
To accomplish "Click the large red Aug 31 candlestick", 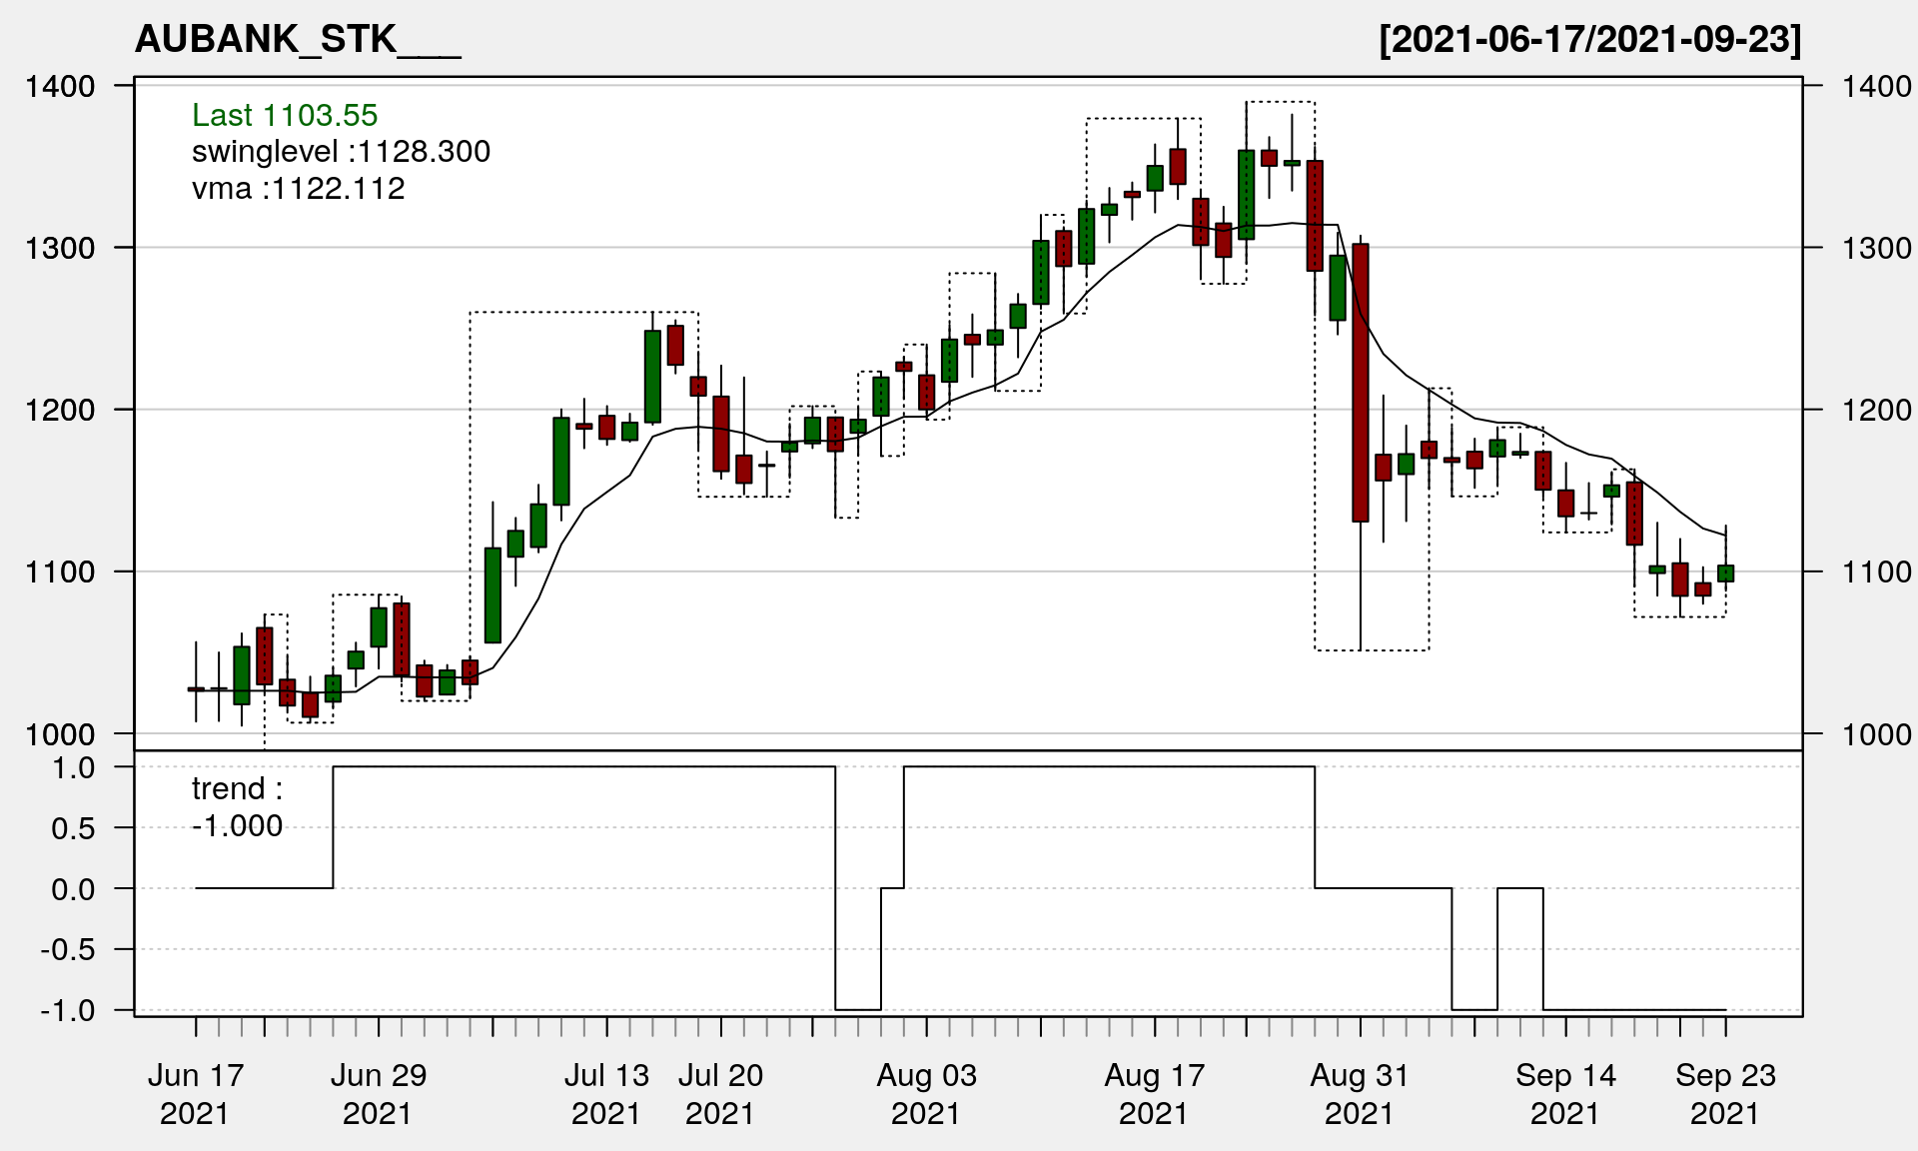I will (1360, 383).
